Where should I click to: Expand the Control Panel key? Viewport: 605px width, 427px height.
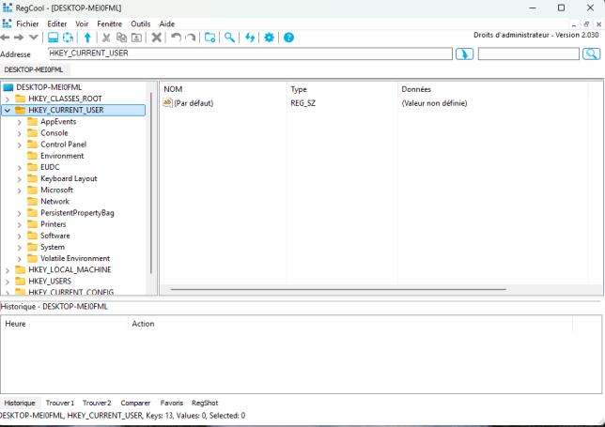20,145
